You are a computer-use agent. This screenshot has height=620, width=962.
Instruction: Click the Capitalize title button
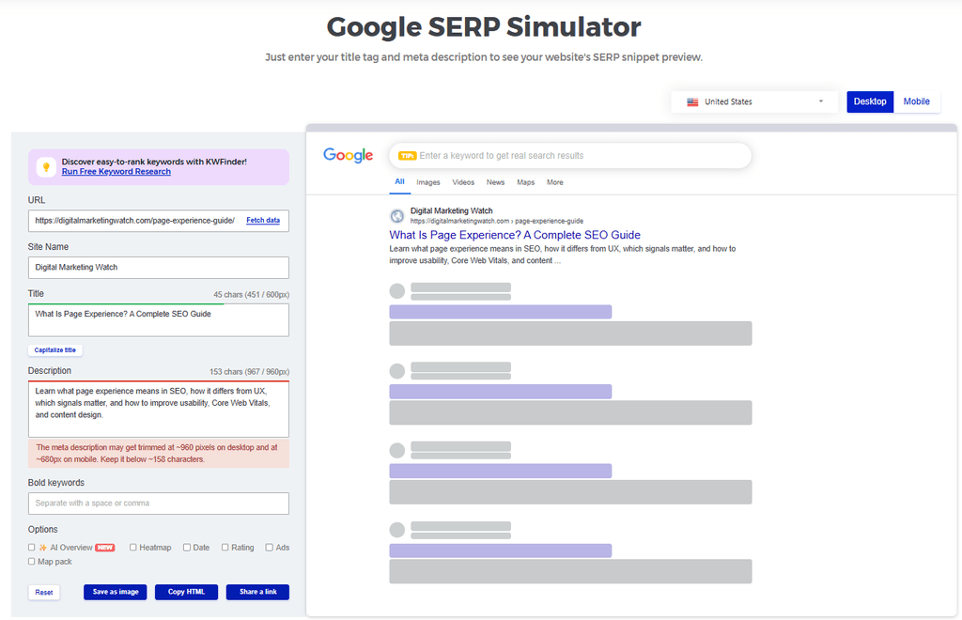coord(55,350)
